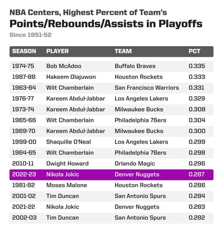Click the SEASON column header
The height and width of the screenshot is (233, 223).
(24, 51)
